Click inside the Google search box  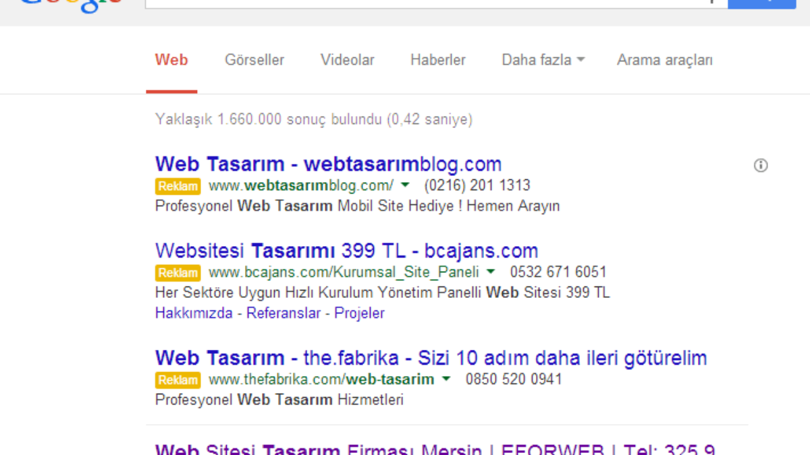click(435, 3)
